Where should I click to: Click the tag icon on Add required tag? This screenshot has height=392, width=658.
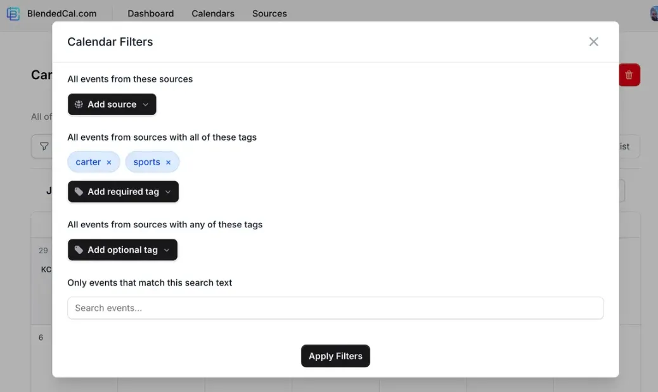pos(79,192)
